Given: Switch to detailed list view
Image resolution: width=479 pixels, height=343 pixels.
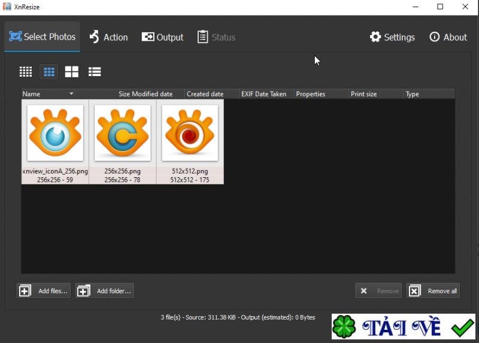Looking at the screenshot, I should pyautogui.click(x=95, y=72).
